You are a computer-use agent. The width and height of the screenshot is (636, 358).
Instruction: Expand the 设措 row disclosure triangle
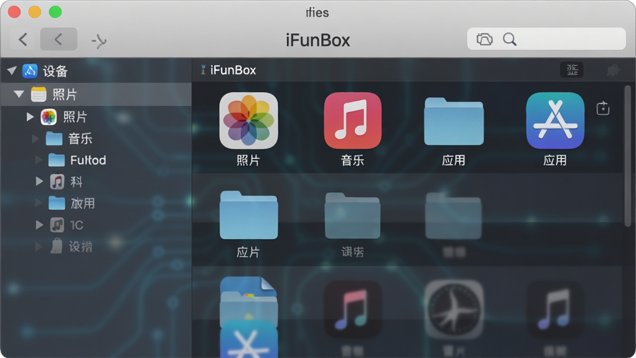coord(39,246)
